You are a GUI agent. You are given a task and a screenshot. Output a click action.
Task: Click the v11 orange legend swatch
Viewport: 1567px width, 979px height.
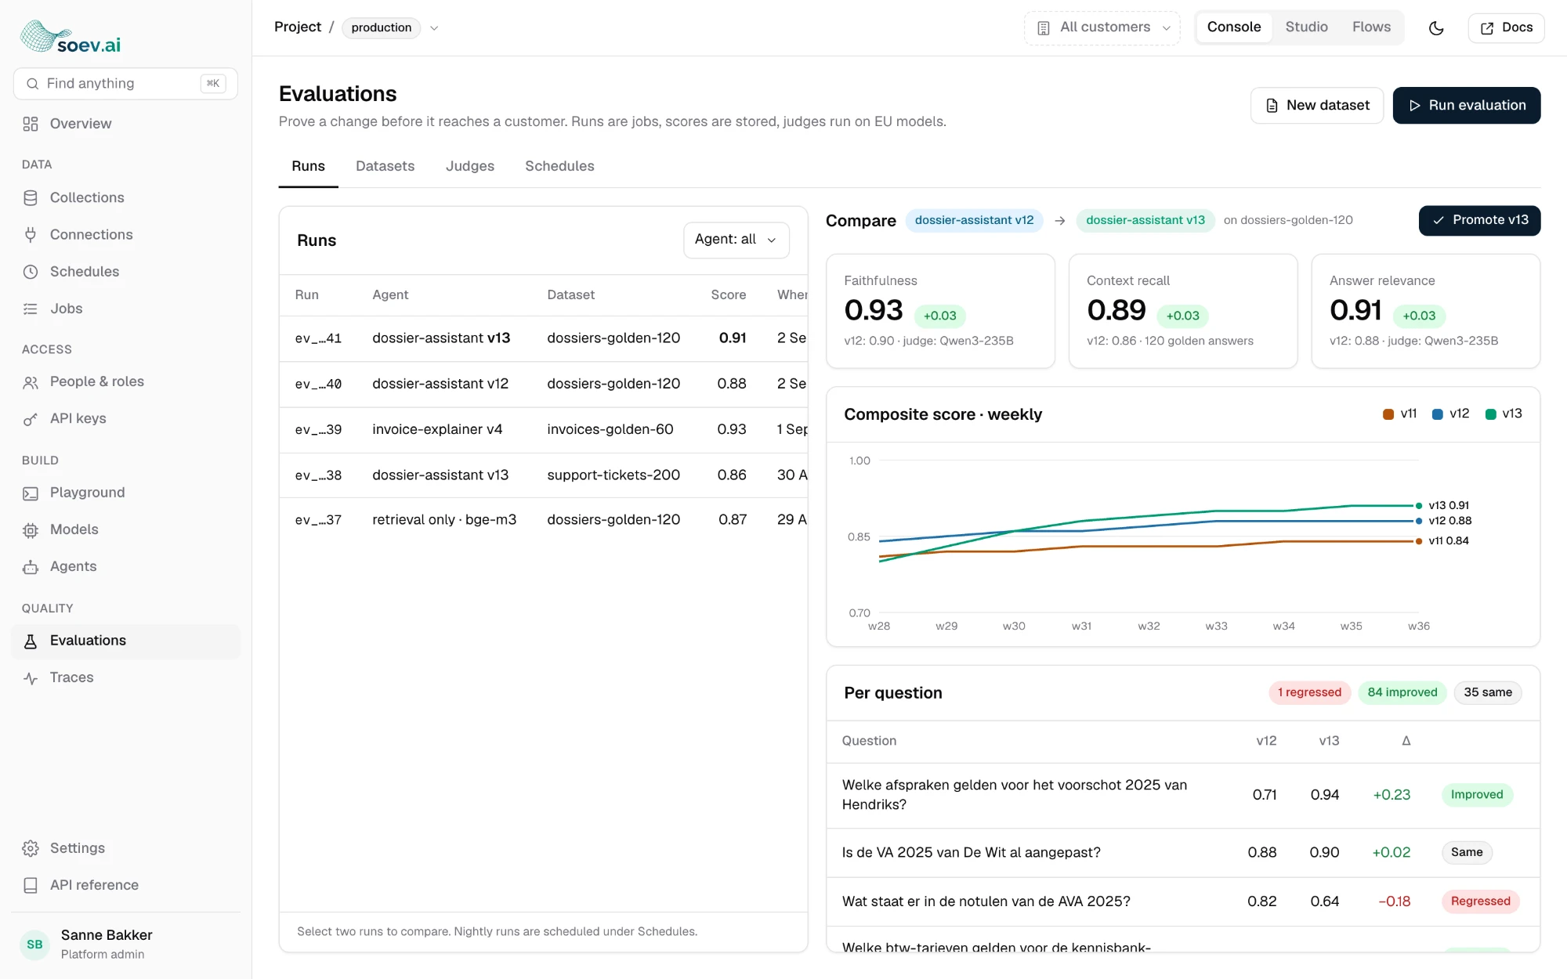click(1388, 414)
